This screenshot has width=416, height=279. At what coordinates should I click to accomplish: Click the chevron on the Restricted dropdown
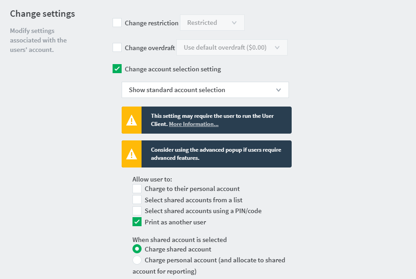pos(234,23)
